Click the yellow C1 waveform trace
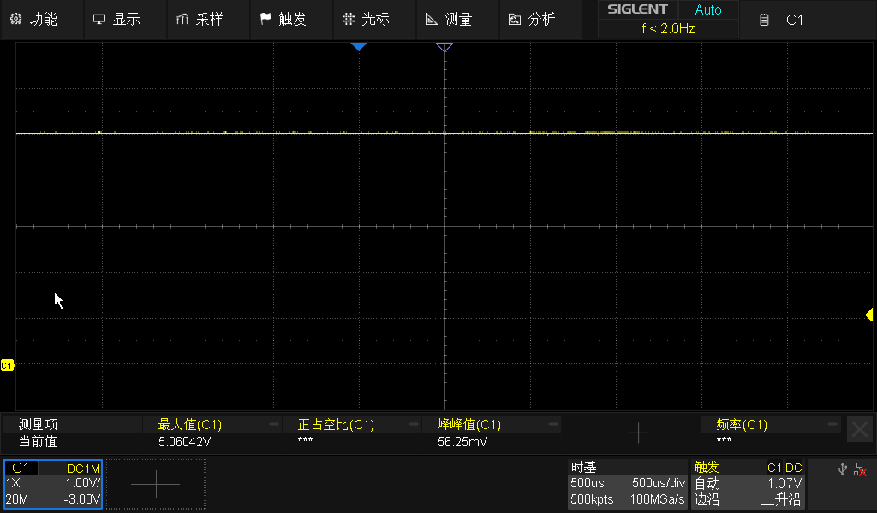This screenshot has width=877, height=513. click(x=444, y=133)
